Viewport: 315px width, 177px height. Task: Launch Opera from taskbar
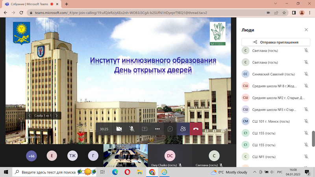tap(127, 172)
